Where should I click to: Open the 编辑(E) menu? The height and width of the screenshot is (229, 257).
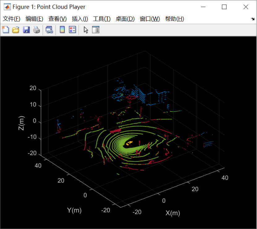tap(34, 19)
